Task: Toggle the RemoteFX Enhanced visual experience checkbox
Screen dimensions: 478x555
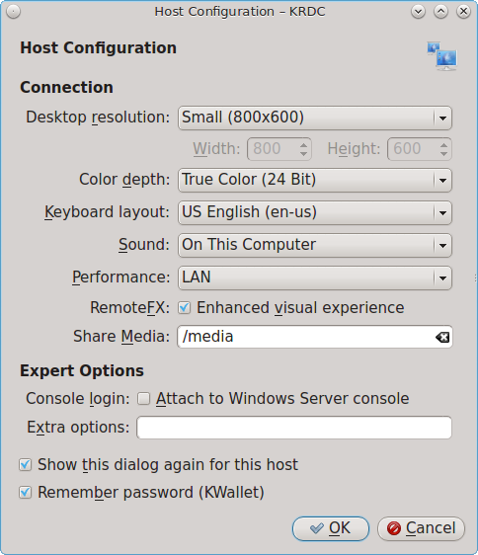Action: pyautogui.click(x=184, y=307)
